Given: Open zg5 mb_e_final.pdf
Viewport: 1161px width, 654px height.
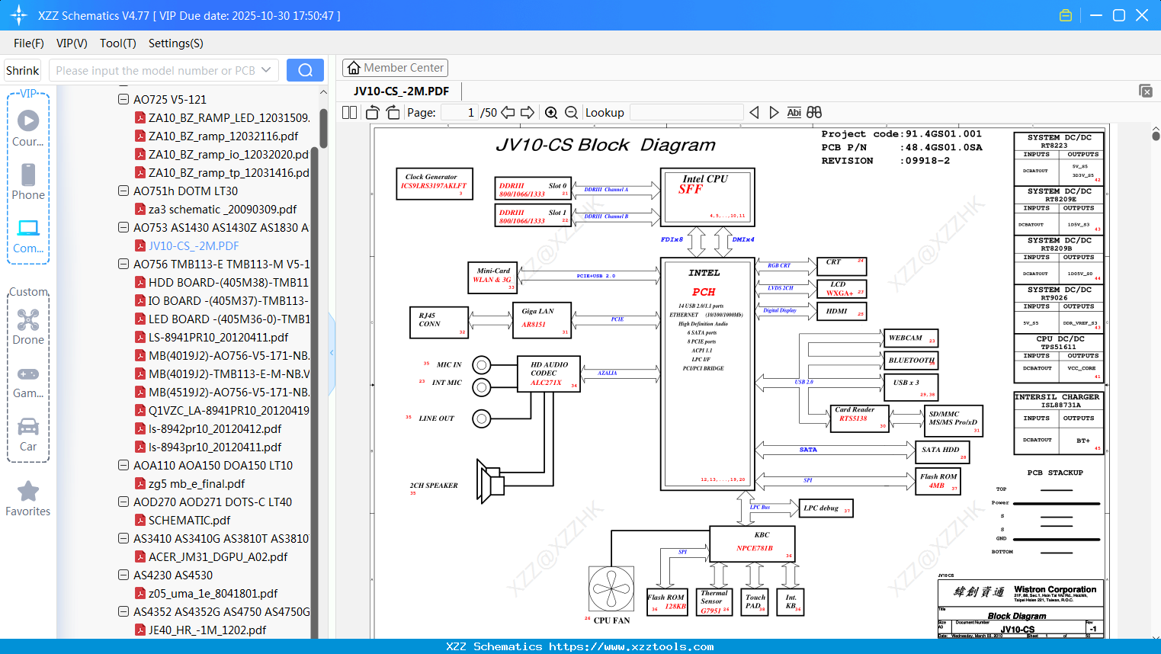Looking at the screenshot, I should pyautogui.click(x=190, y=483).
